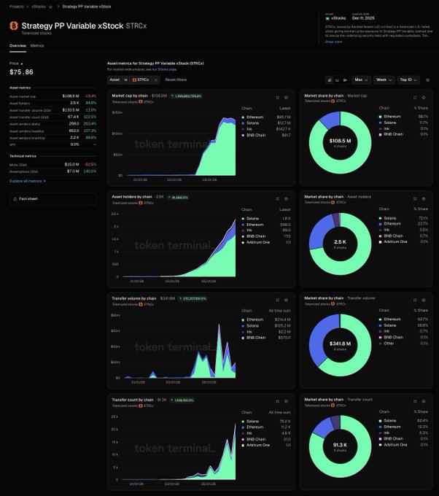Click the Asset holders metric row
The width and height of the screenshot is (439, 496).
53,103
